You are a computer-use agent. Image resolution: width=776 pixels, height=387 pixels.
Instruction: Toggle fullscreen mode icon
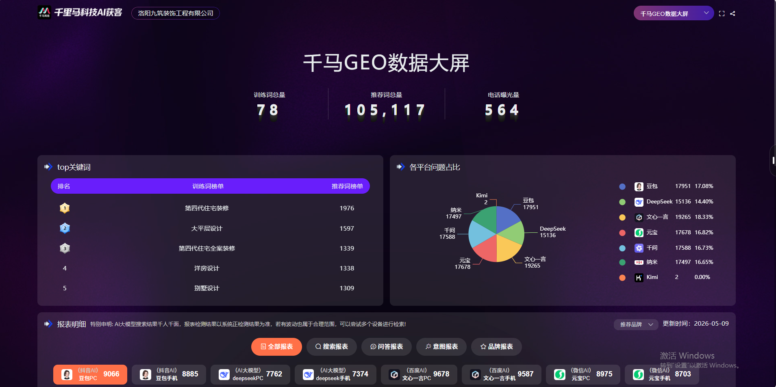click(x=722, y=13)
